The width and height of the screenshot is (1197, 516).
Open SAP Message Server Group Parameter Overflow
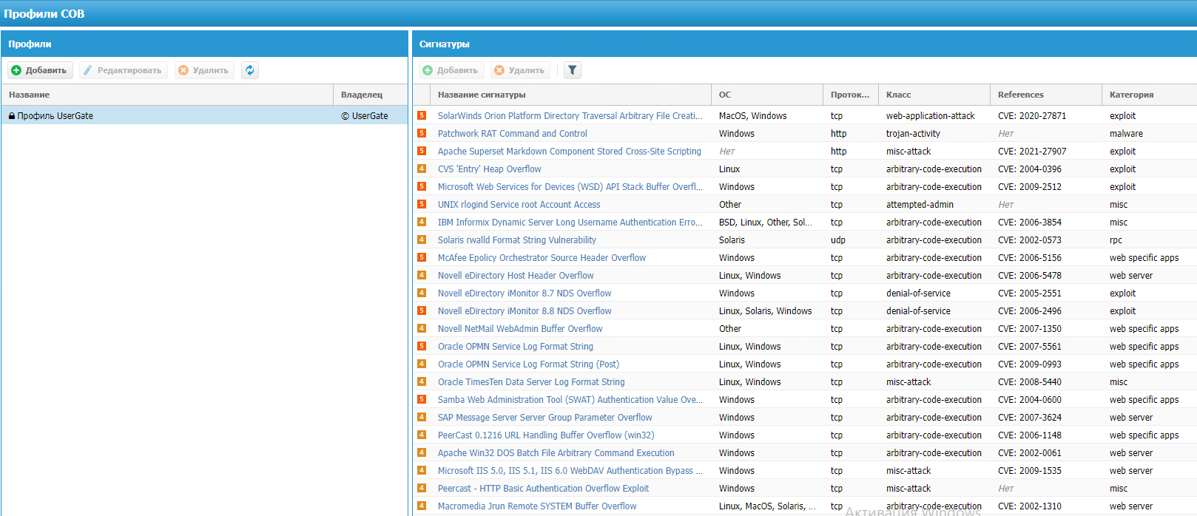pyautogui.click(x=544, y=417)
